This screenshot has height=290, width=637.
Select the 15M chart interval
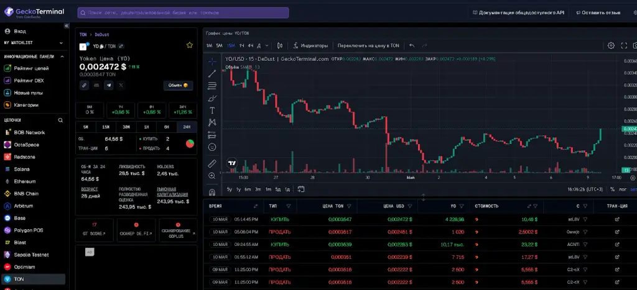click(x=231, y=45)
